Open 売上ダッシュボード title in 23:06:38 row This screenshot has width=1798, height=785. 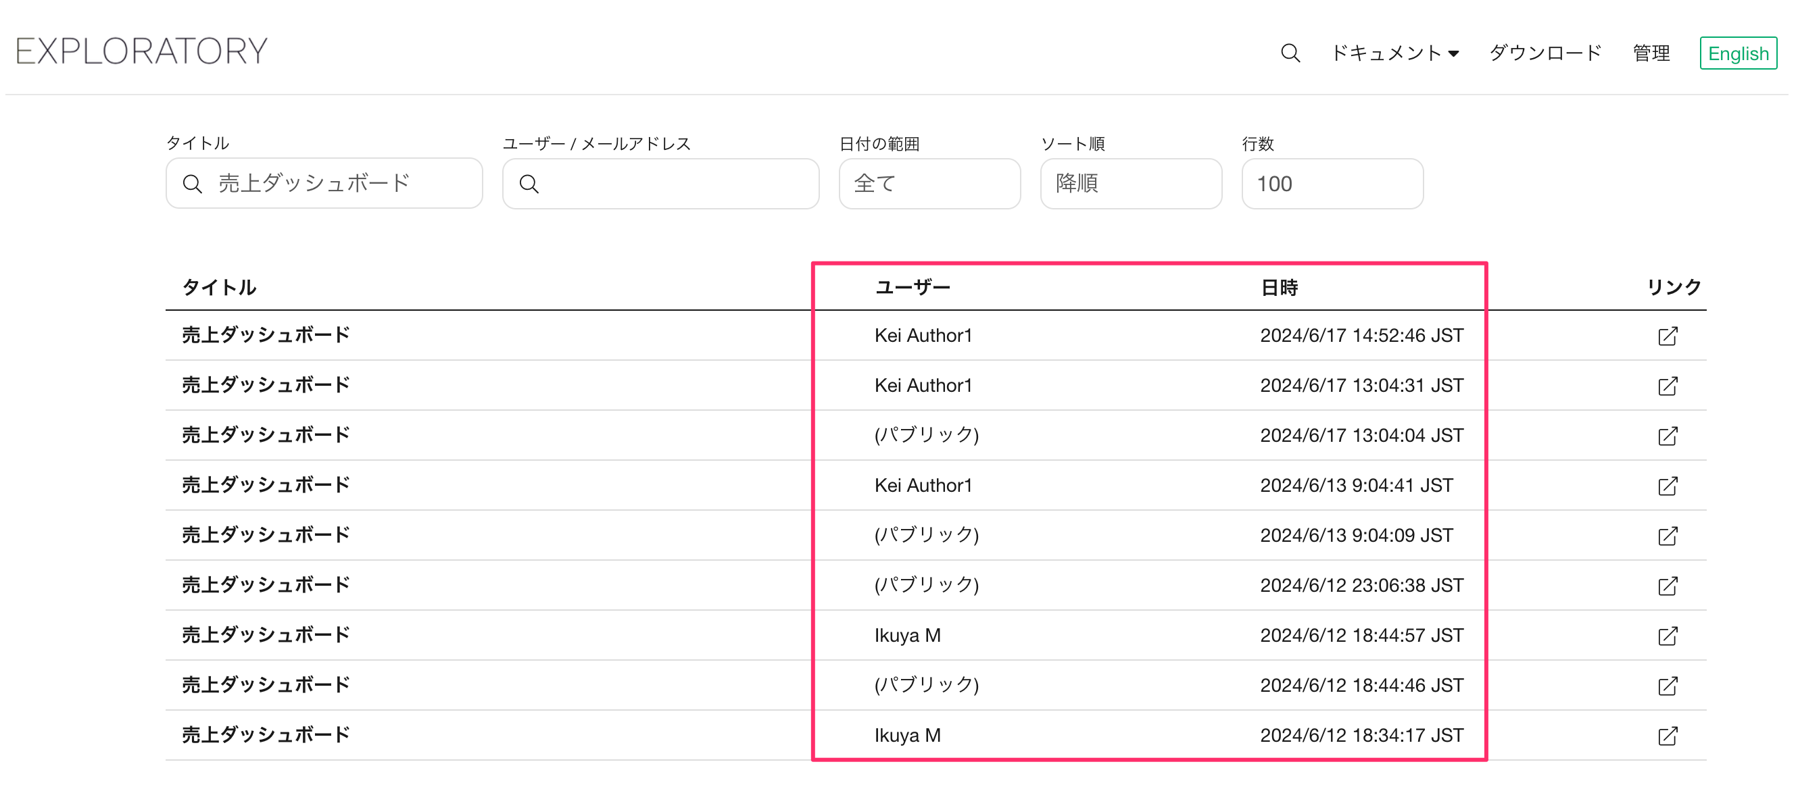[x=265, y=586]
